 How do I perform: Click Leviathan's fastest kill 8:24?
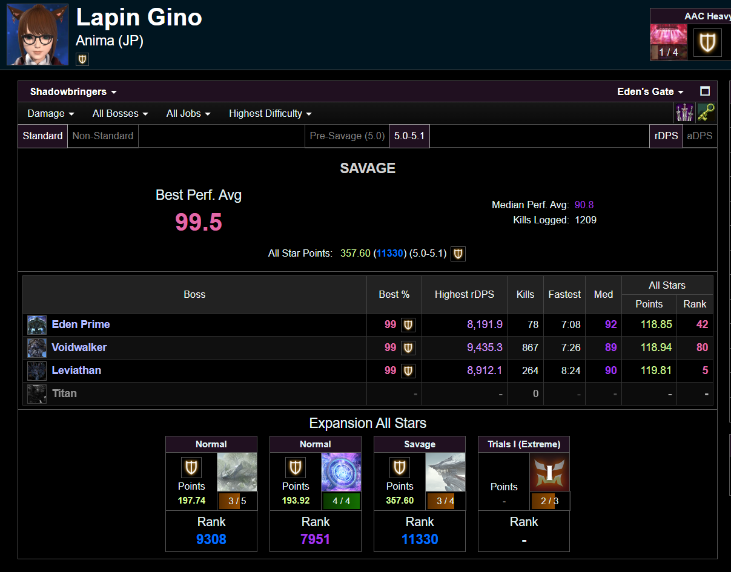click(571, 370)
